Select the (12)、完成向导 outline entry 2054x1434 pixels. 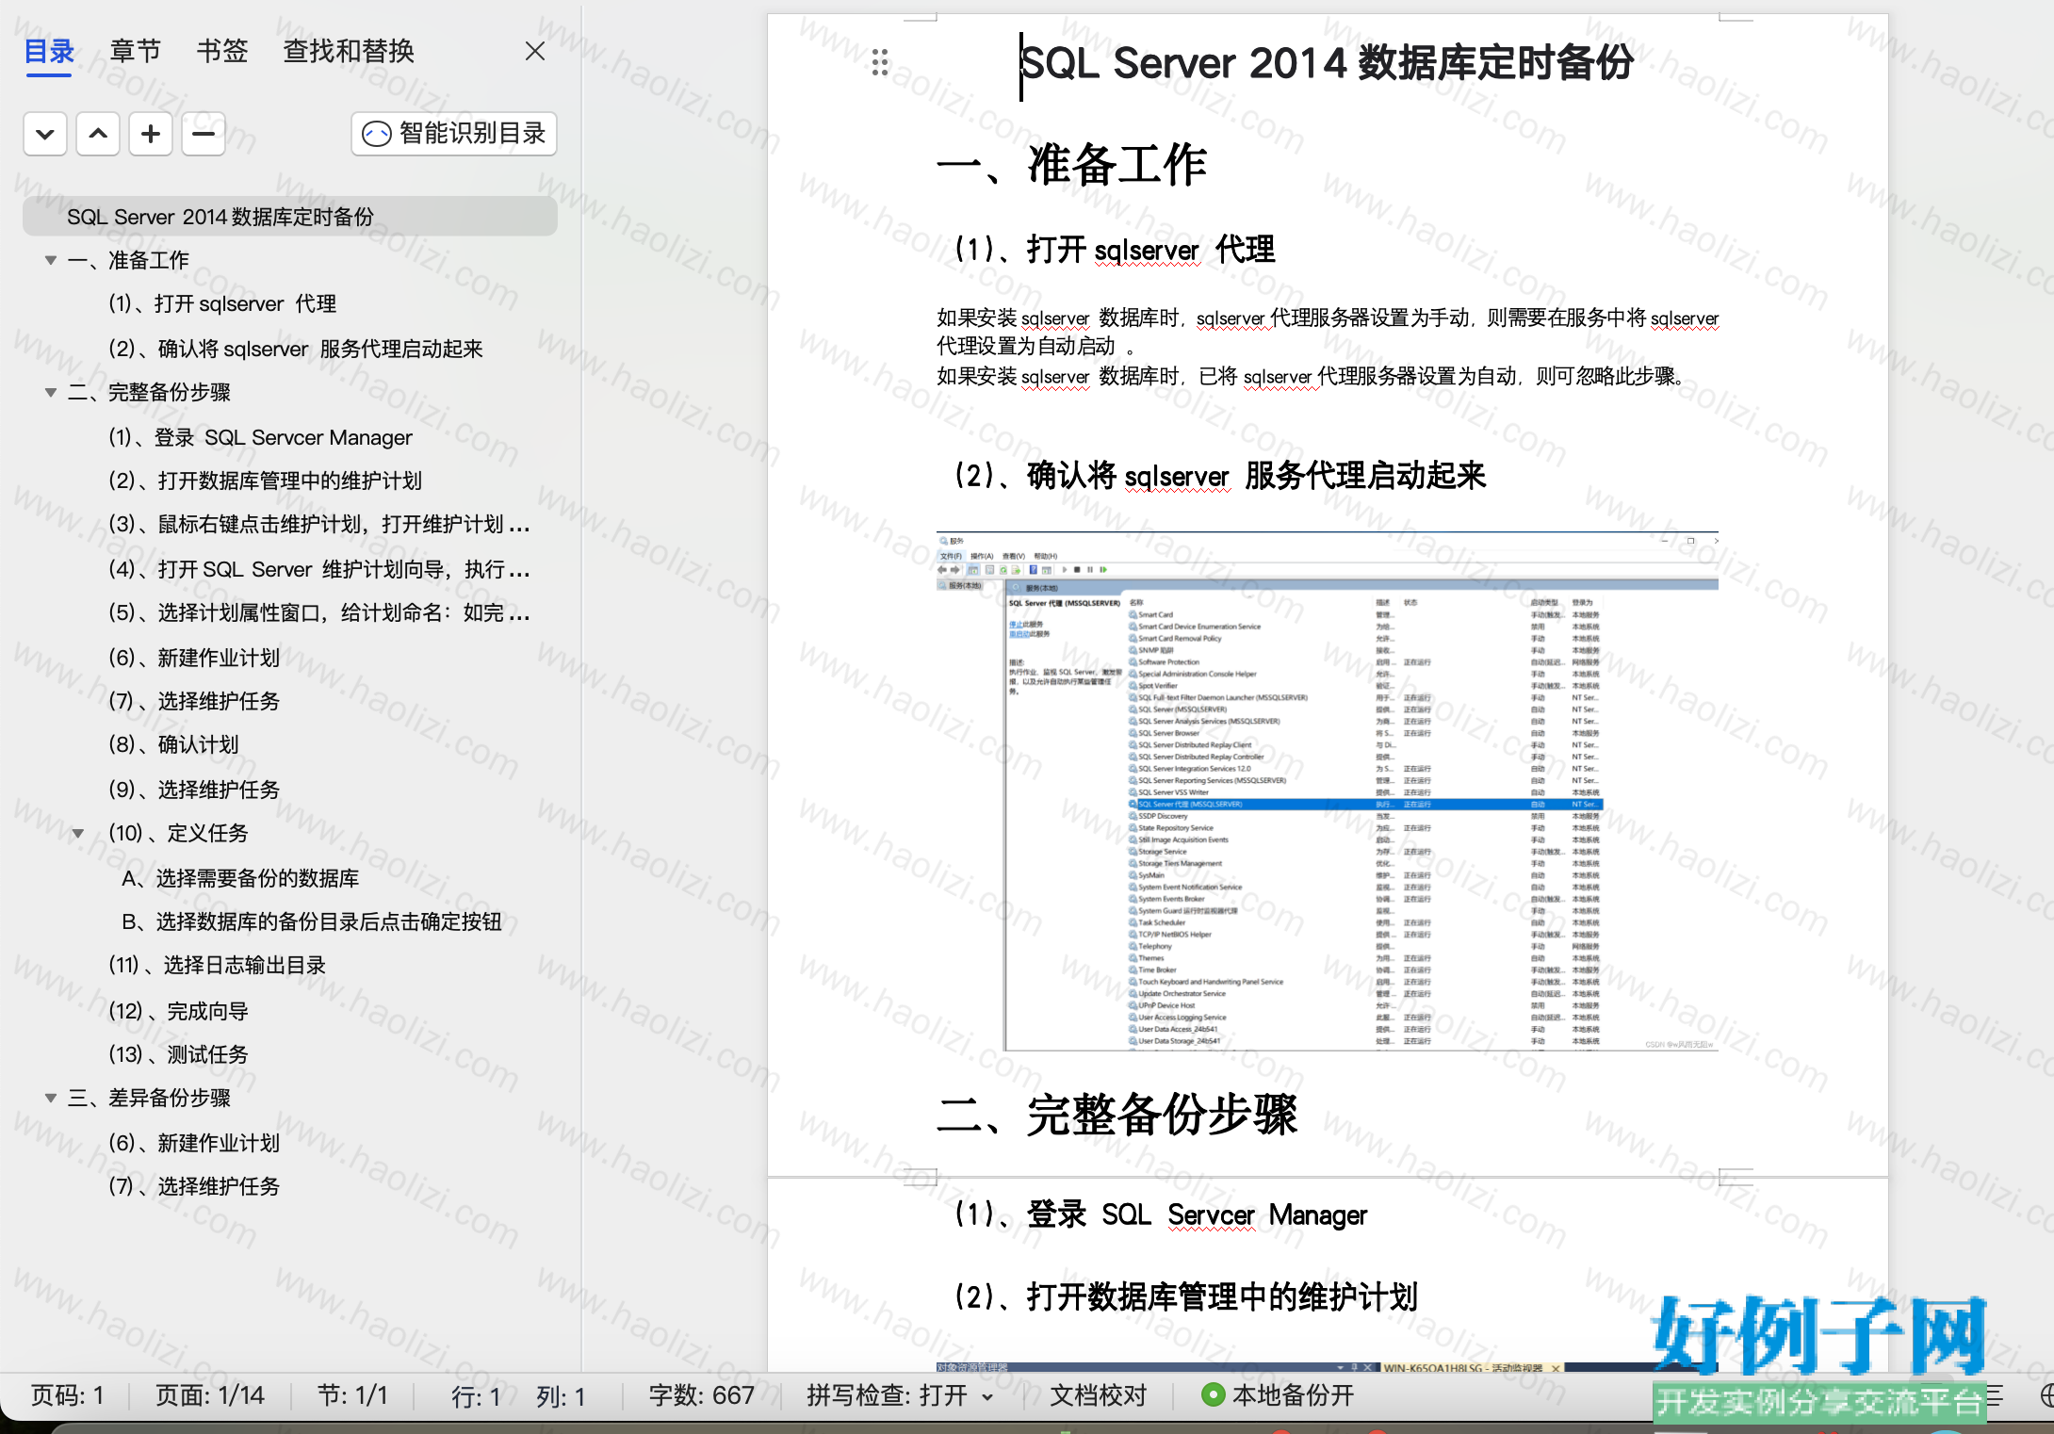(x=178, y=1011)
